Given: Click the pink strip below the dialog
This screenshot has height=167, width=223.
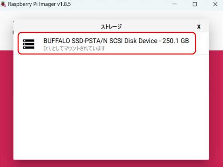Looking at the screenshot, I should 111,163.
